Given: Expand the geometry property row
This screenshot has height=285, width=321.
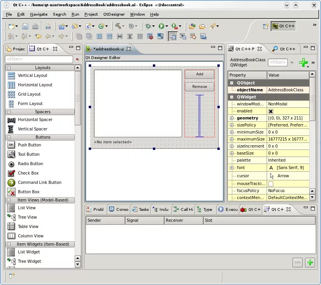Looking at the screenshot, I should point(231,118).
